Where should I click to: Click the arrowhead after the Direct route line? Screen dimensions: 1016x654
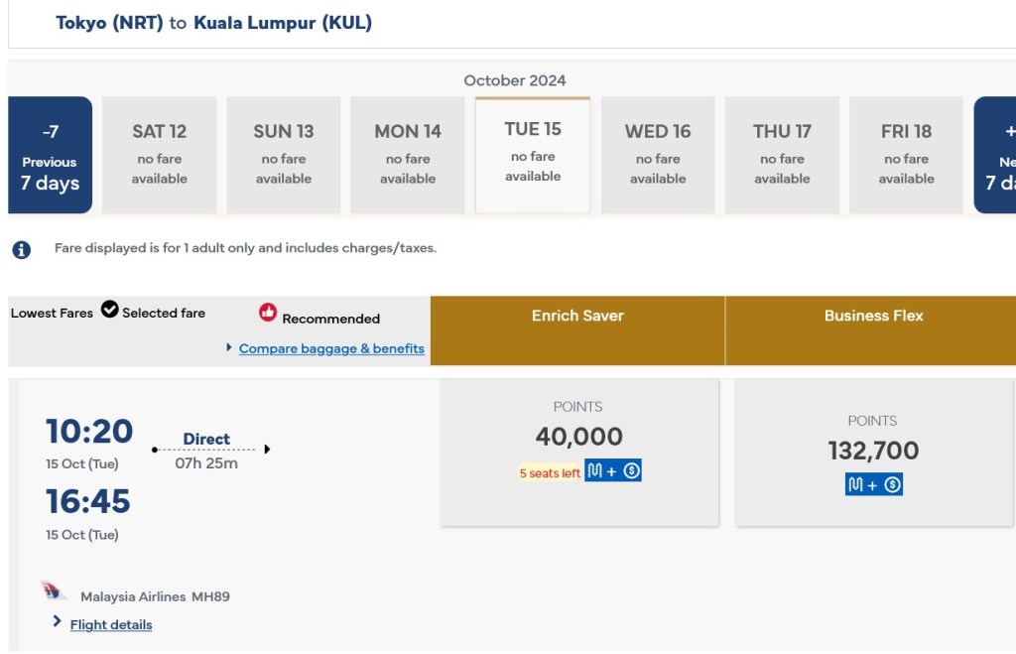coord(267,450)
